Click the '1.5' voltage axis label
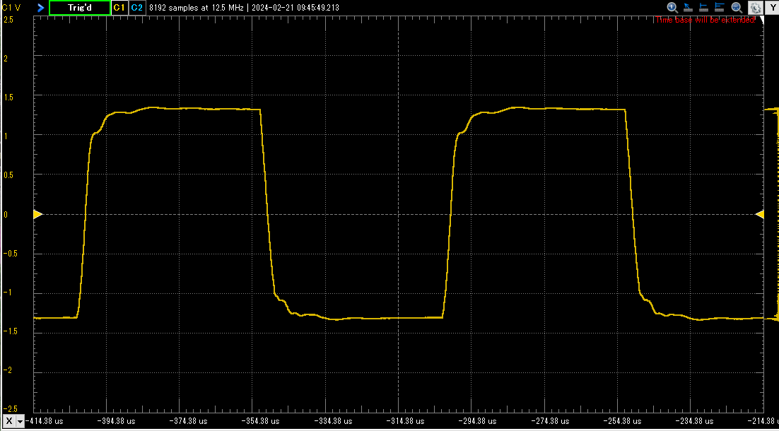This screenshot has width=779, height=431. click(x=8, y=98)
